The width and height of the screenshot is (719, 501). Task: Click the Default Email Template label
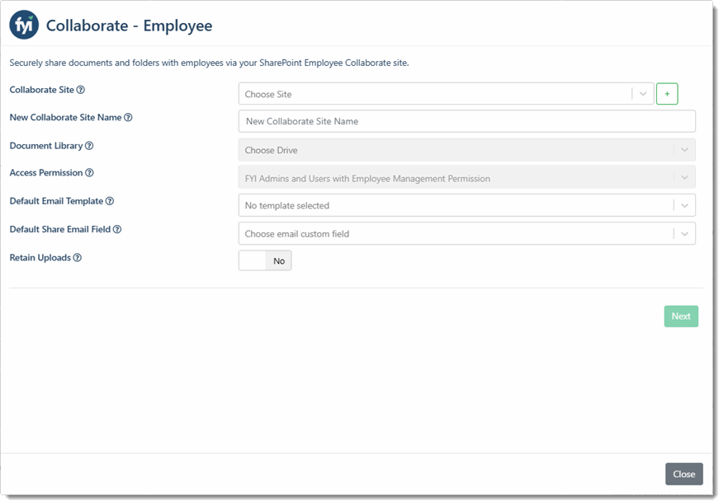click(x=56, y=201)
